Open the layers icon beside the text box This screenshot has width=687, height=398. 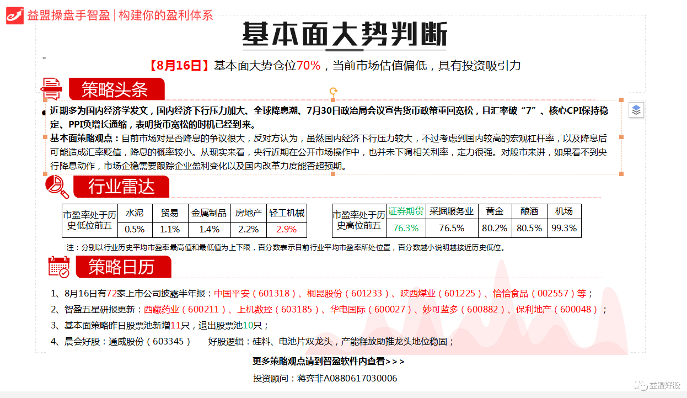tap(636, 110)
